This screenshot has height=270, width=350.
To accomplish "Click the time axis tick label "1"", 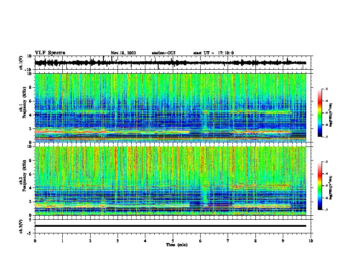I will (62, 241).
